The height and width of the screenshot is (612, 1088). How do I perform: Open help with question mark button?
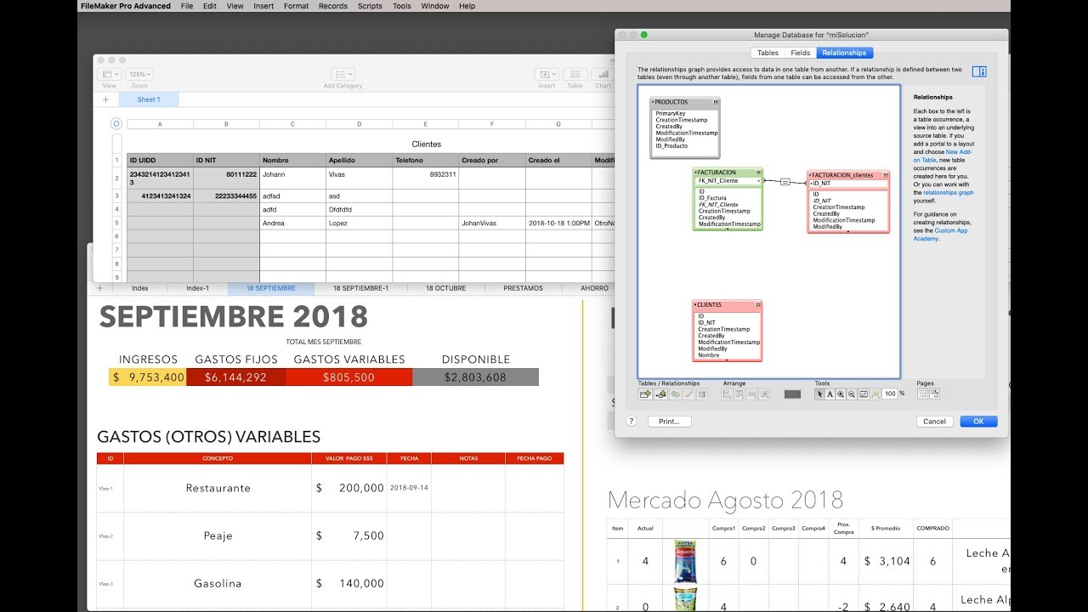click(632, 422)
